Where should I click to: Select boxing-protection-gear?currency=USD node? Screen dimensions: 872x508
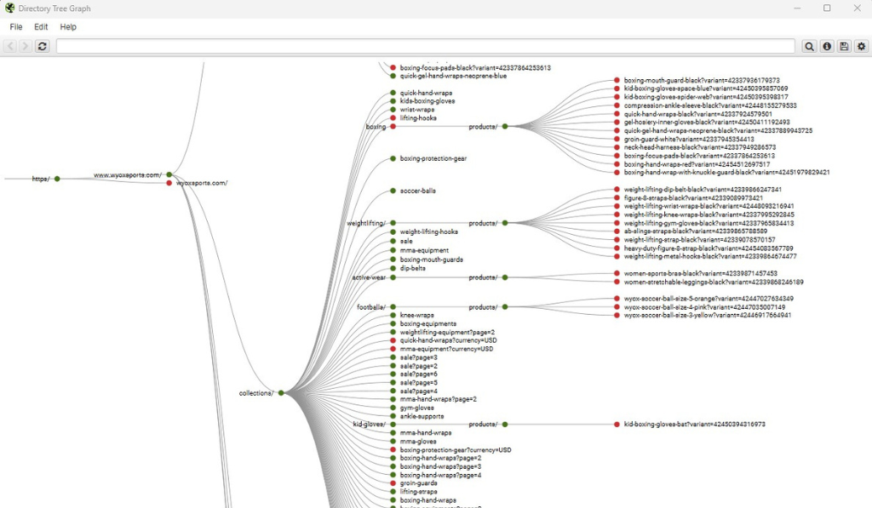pos(393,449)
